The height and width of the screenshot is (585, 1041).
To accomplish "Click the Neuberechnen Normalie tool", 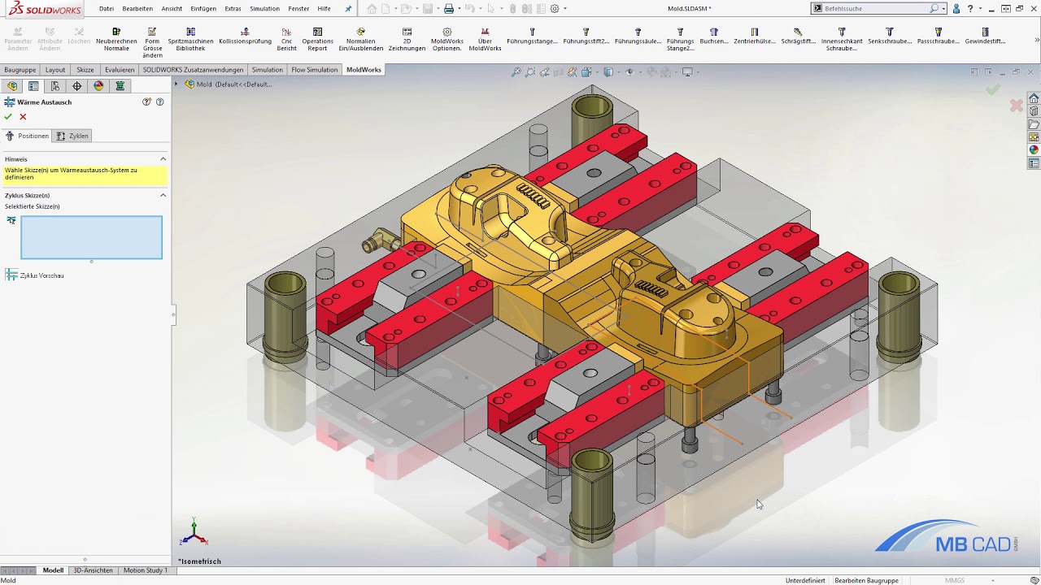I will [116, 40].
